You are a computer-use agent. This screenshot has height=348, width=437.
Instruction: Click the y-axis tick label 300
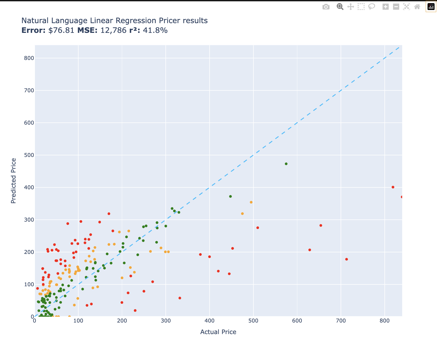29,220
